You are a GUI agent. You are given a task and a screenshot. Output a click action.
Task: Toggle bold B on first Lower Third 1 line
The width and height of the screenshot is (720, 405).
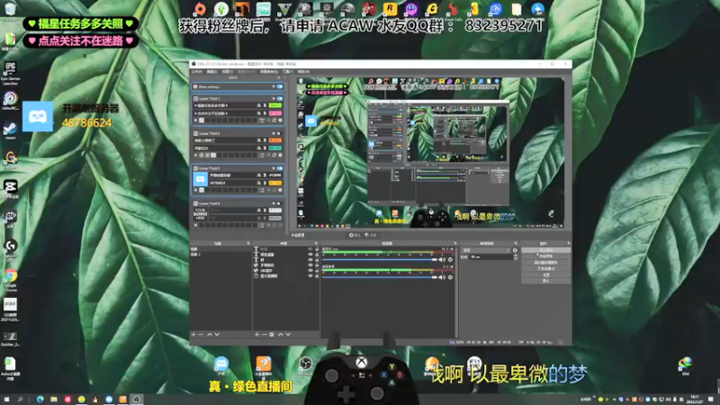(x=265, y=105)
